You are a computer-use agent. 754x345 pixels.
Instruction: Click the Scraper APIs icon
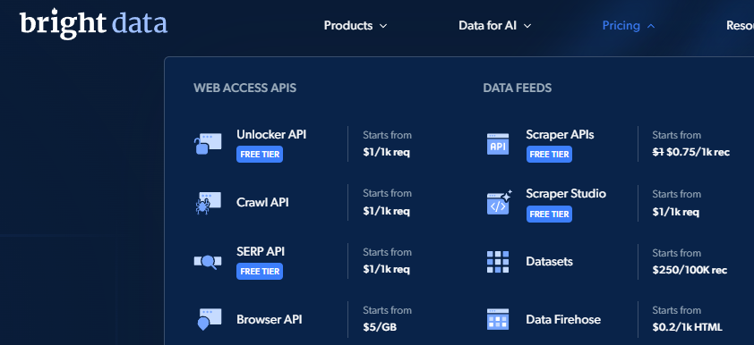[498, 144]
